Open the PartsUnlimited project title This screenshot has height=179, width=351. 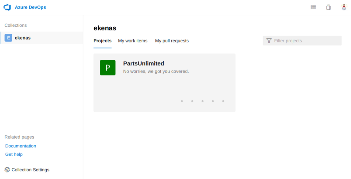click(x=143, y=64)
